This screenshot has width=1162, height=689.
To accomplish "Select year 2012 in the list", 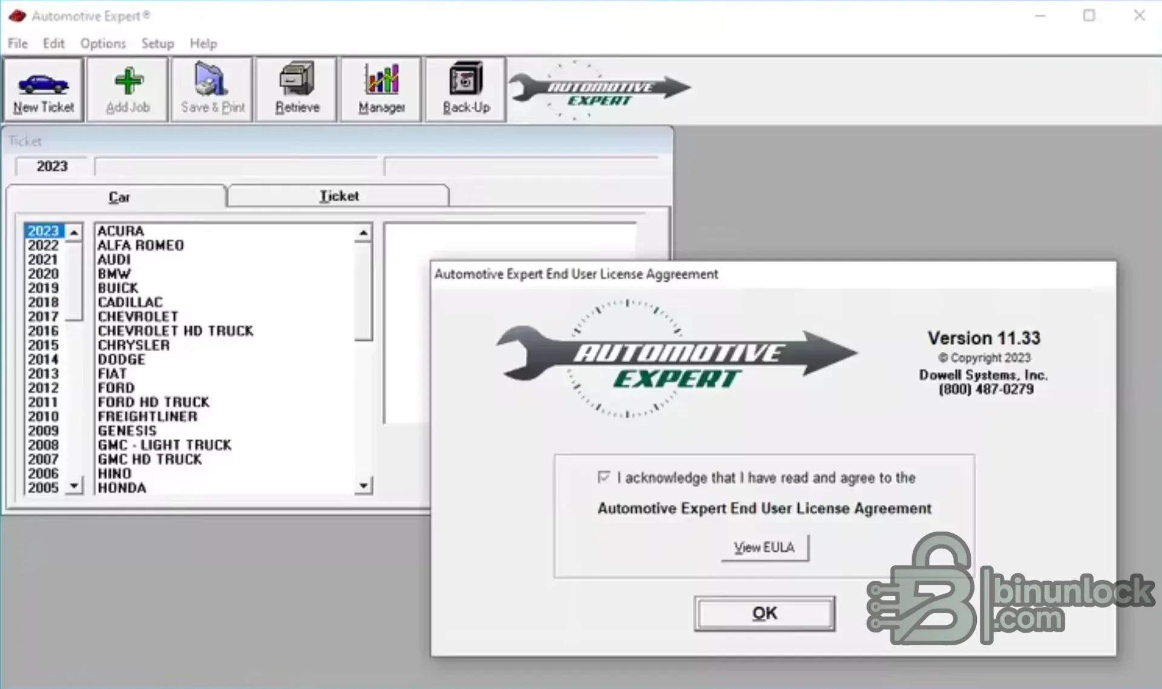I will pos(44,388).
